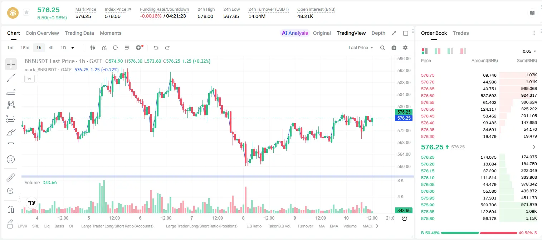Open the Last Price type dropdown
The image size is (542, 240).
(x=361, y=48)
